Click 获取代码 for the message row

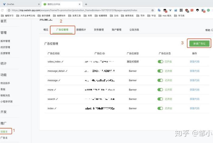(194, 80)
